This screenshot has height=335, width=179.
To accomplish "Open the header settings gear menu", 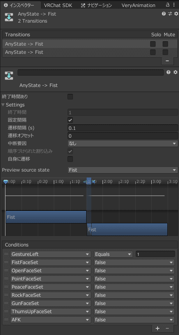I will coord(176,14).
